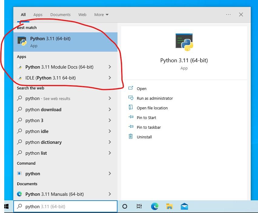
Task: Choose Run as administrator
Action: (155, 98)
